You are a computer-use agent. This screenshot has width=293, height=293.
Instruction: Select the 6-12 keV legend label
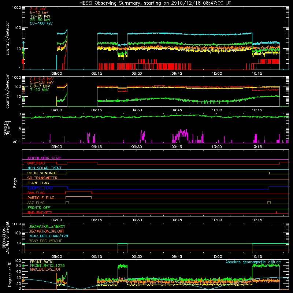[39, 12]
